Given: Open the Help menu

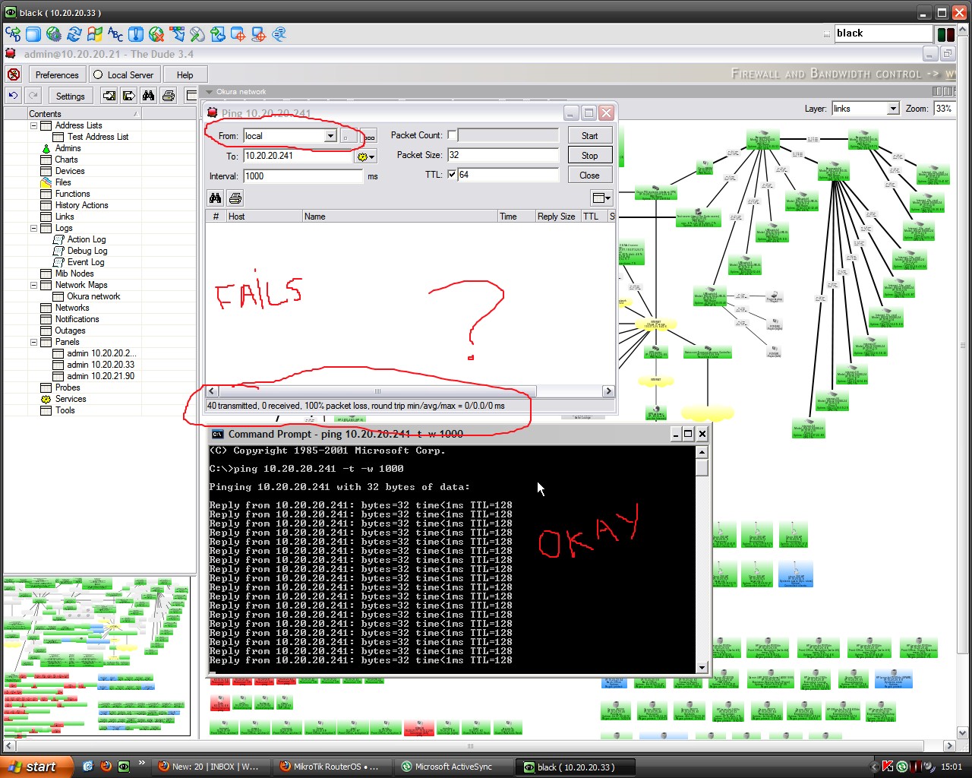Looking at the screenshot, I should pyautogui.click(x=185, y=74).
